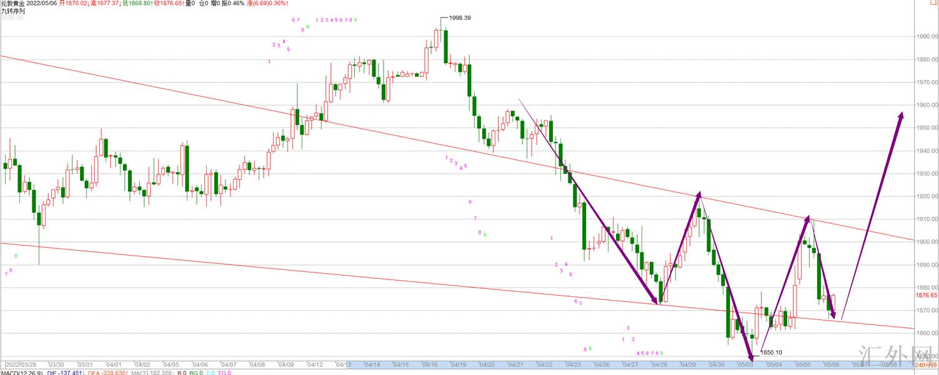Click the 2022/03/28 start date label
Viewport: 939px width, 375px height.
[x=22, y=364]
